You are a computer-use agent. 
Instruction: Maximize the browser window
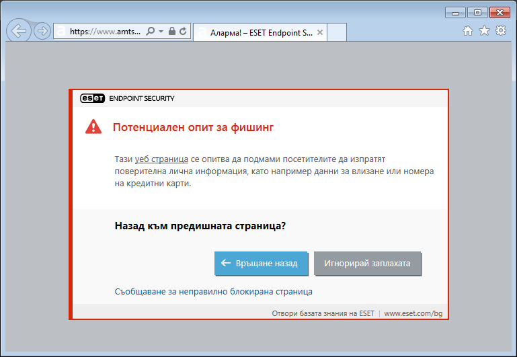pos(477,13)
